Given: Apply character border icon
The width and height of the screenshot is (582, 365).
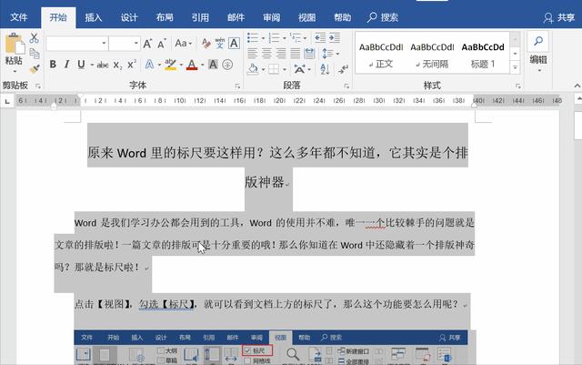Looking at the screenshot, I should pyautogui.click(x=234, y=43).
